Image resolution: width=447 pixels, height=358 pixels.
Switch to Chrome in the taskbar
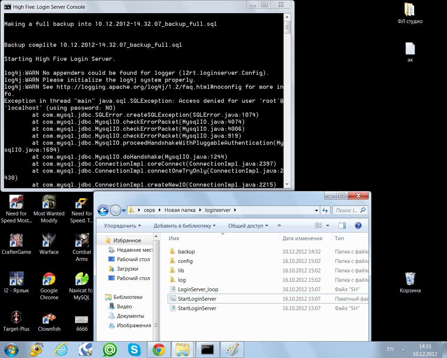tap(159, 350)
